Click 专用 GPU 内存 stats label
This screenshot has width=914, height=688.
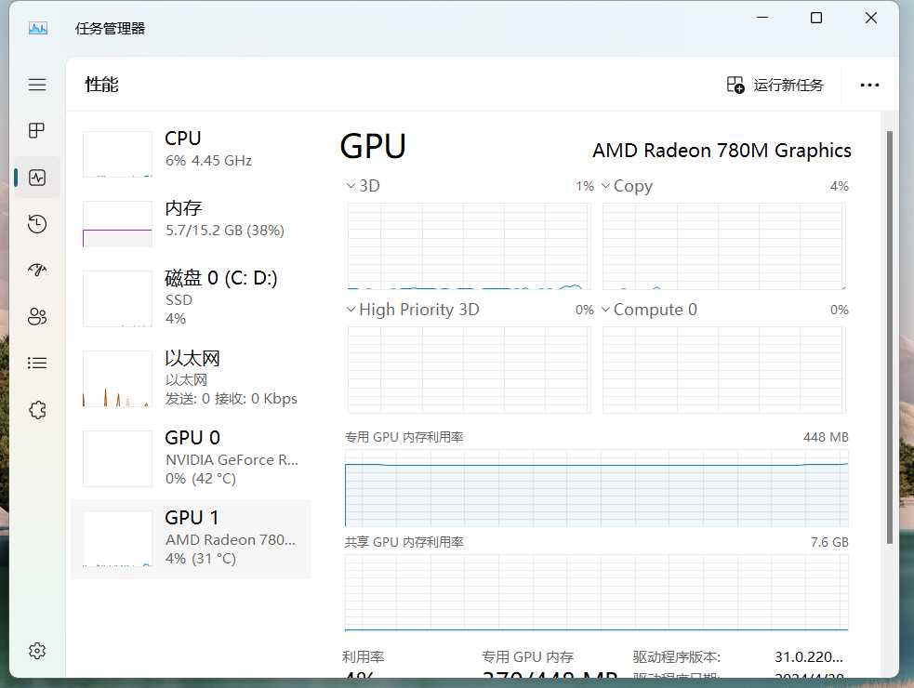(x=527, y=657)
